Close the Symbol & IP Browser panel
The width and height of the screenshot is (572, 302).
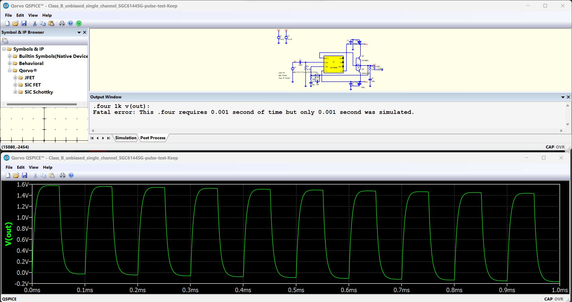point(85,32)
